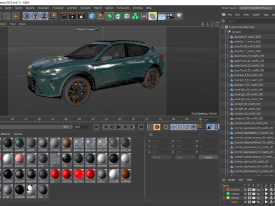Click the current frame field showing 0 F
This screenshot has height=206, width=275.
[211, 120]
